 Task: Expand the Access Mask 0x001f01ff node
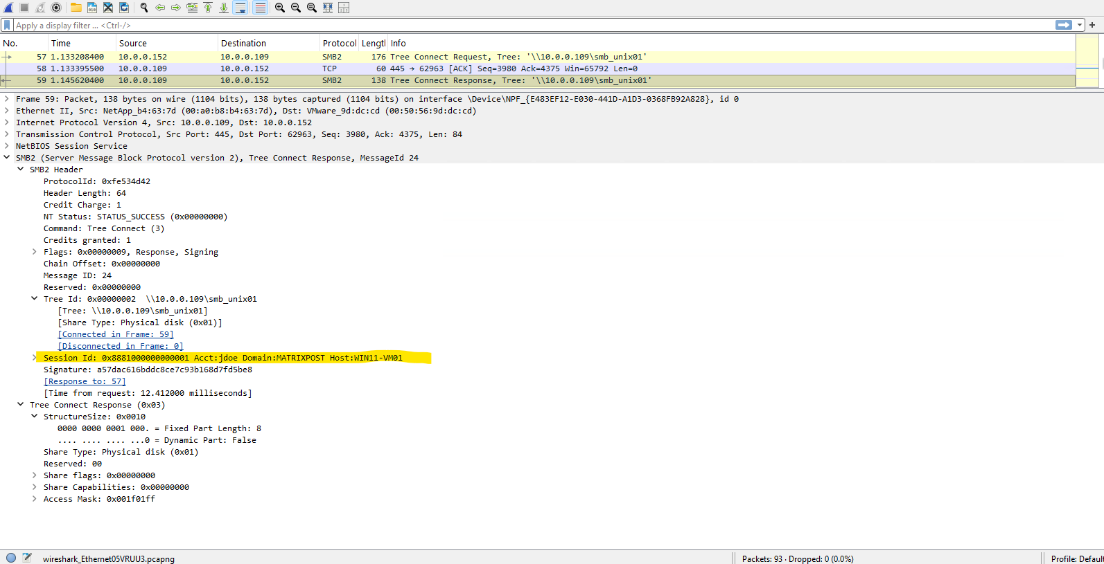[x=35, y=499]
